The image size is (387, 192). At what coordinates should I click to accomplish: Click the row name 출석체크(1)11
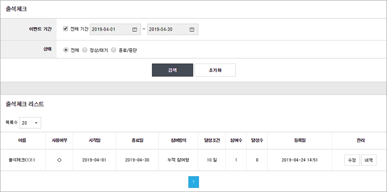pyautogui.click(x=23, y=160)
